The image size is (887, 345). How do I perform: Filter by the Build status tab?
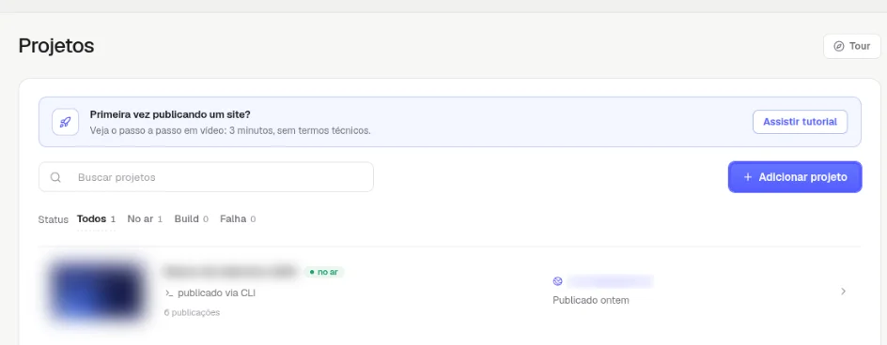[x=191, y=219]
